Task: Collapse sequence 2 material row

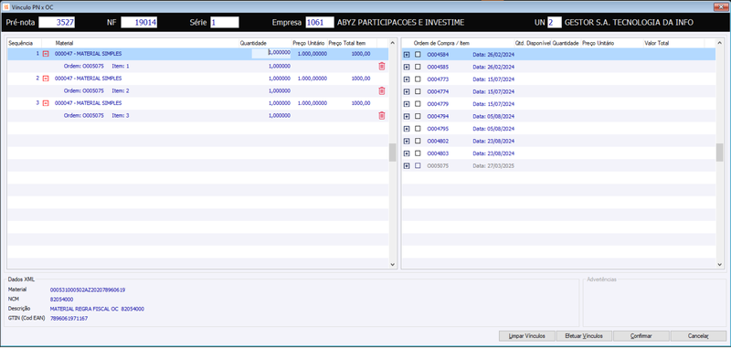Action: click(46, 79)
